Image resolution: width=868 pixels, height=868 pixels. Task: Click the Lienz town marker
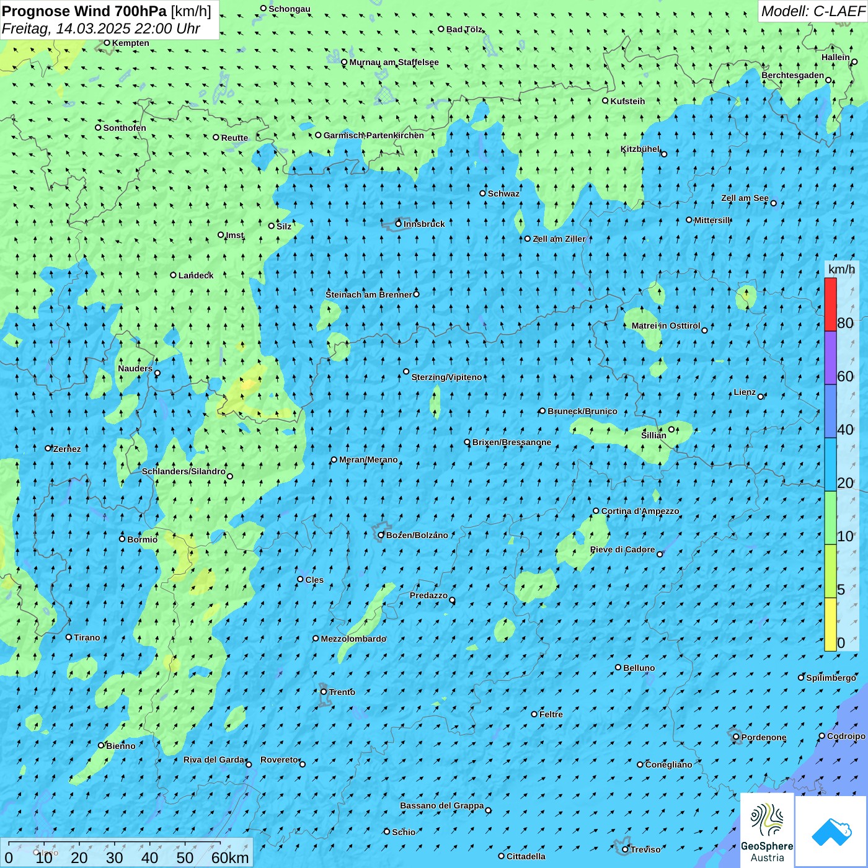pyautogui.click(x=761, y=397)
